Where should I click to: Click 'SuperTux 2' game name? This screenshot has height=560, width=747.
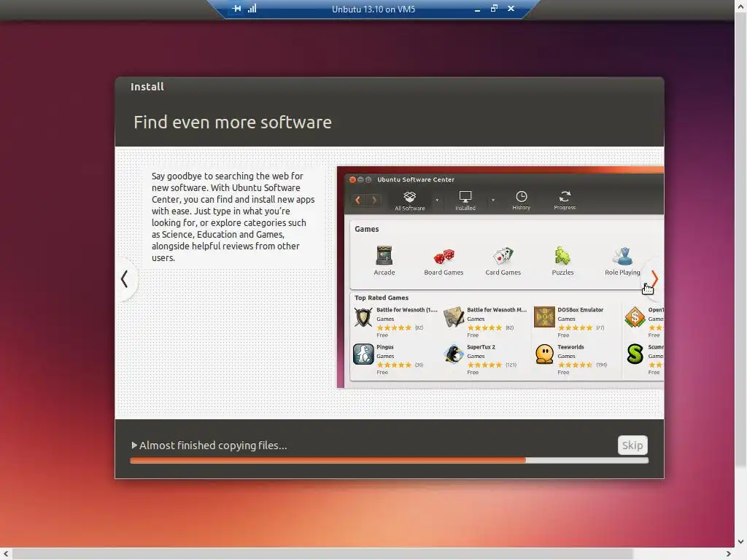[x=481, y=347]
